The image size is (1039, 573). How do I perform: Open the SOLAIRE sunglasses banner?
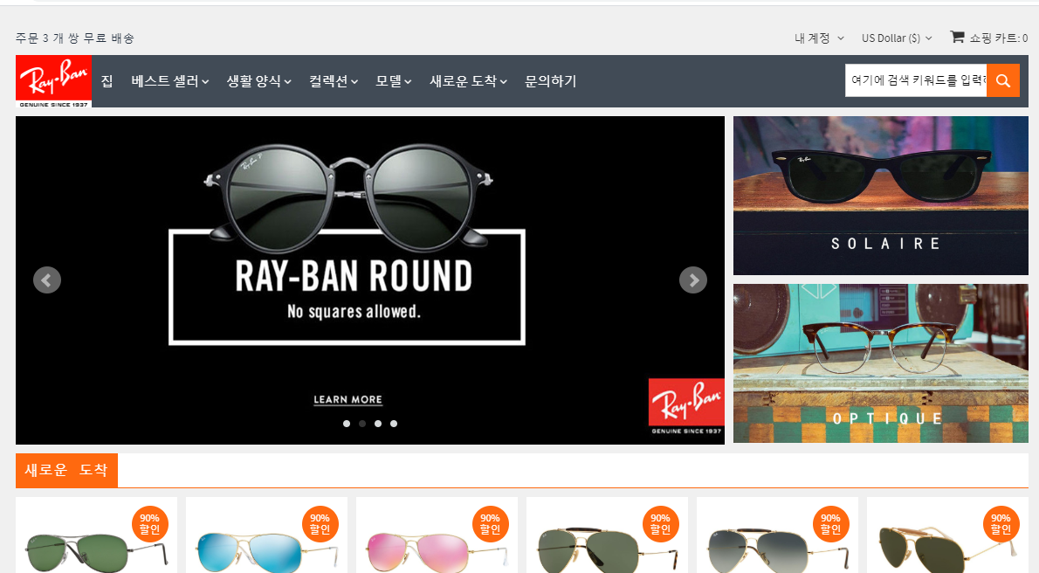(x=881, y=196)
